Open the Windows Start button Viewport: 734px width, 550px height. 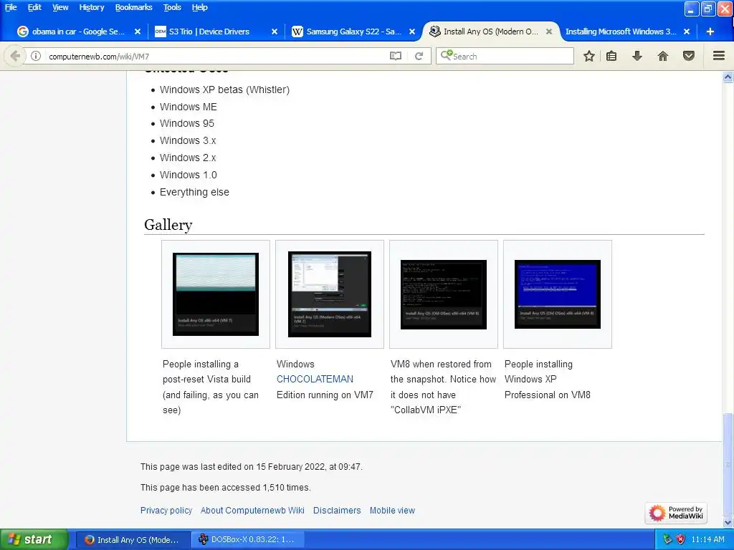coord(34,540)
